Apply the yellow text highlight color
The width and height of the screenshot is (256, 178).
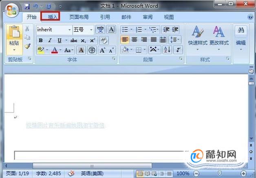(41, 50)
